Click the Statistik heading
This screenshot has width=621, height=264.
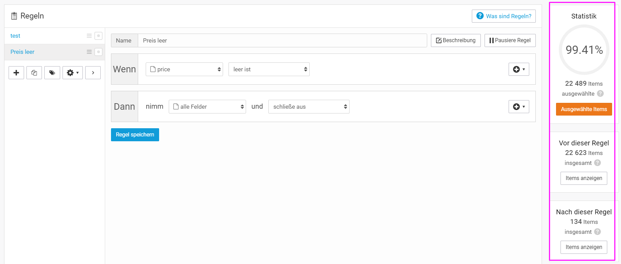tap(584, 16)
